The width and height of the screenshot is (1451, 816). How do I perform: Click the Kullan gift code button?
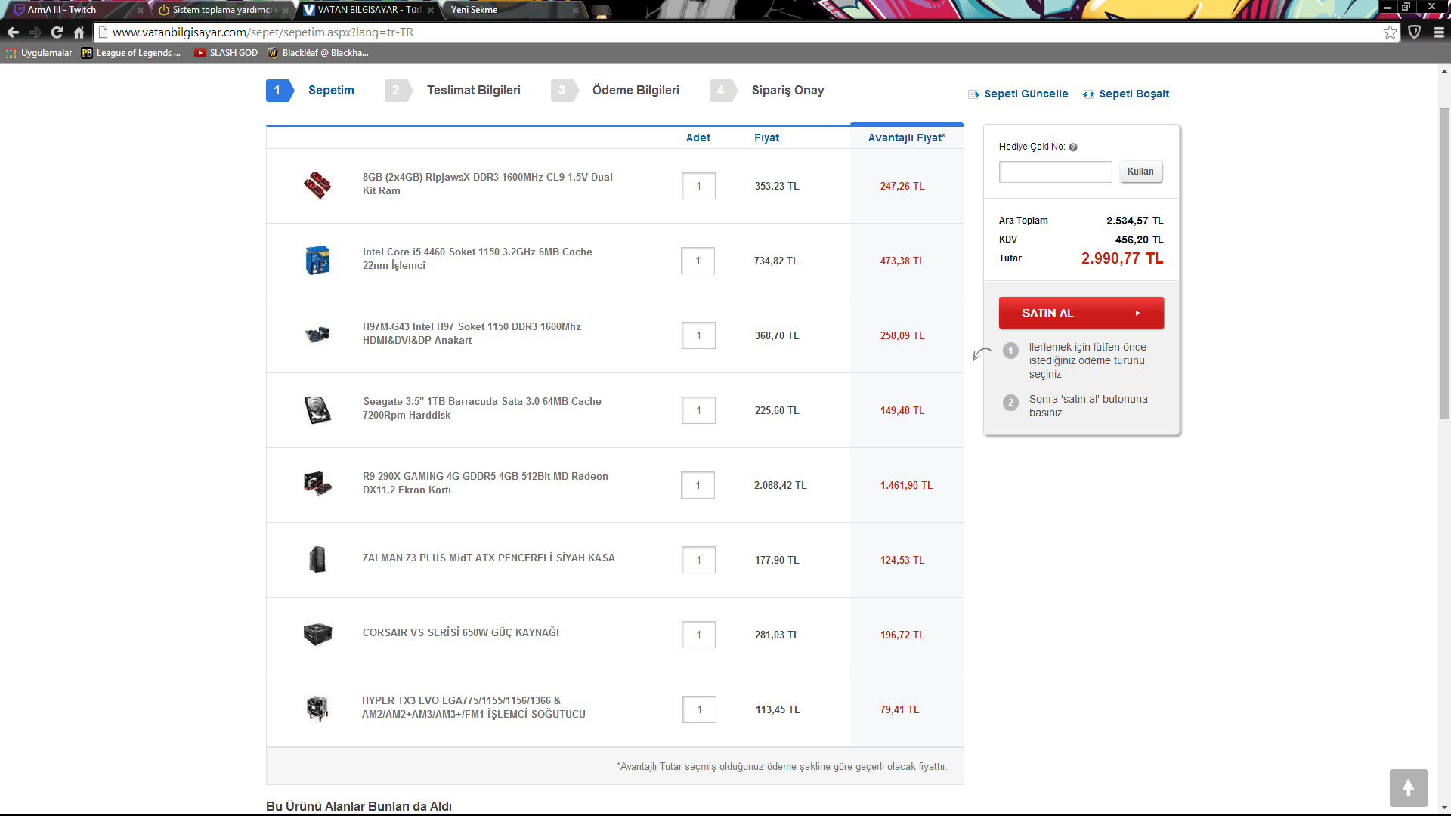pyautogui.click(x=1140, y=172)
